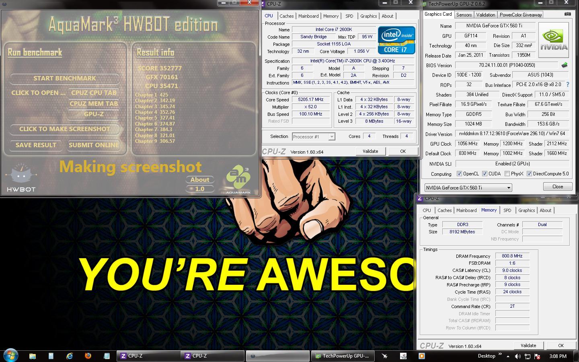Click the CPUZ MEM TAB button
The width and height of the screenshot is (579, 362).
(x=94, y=103)
